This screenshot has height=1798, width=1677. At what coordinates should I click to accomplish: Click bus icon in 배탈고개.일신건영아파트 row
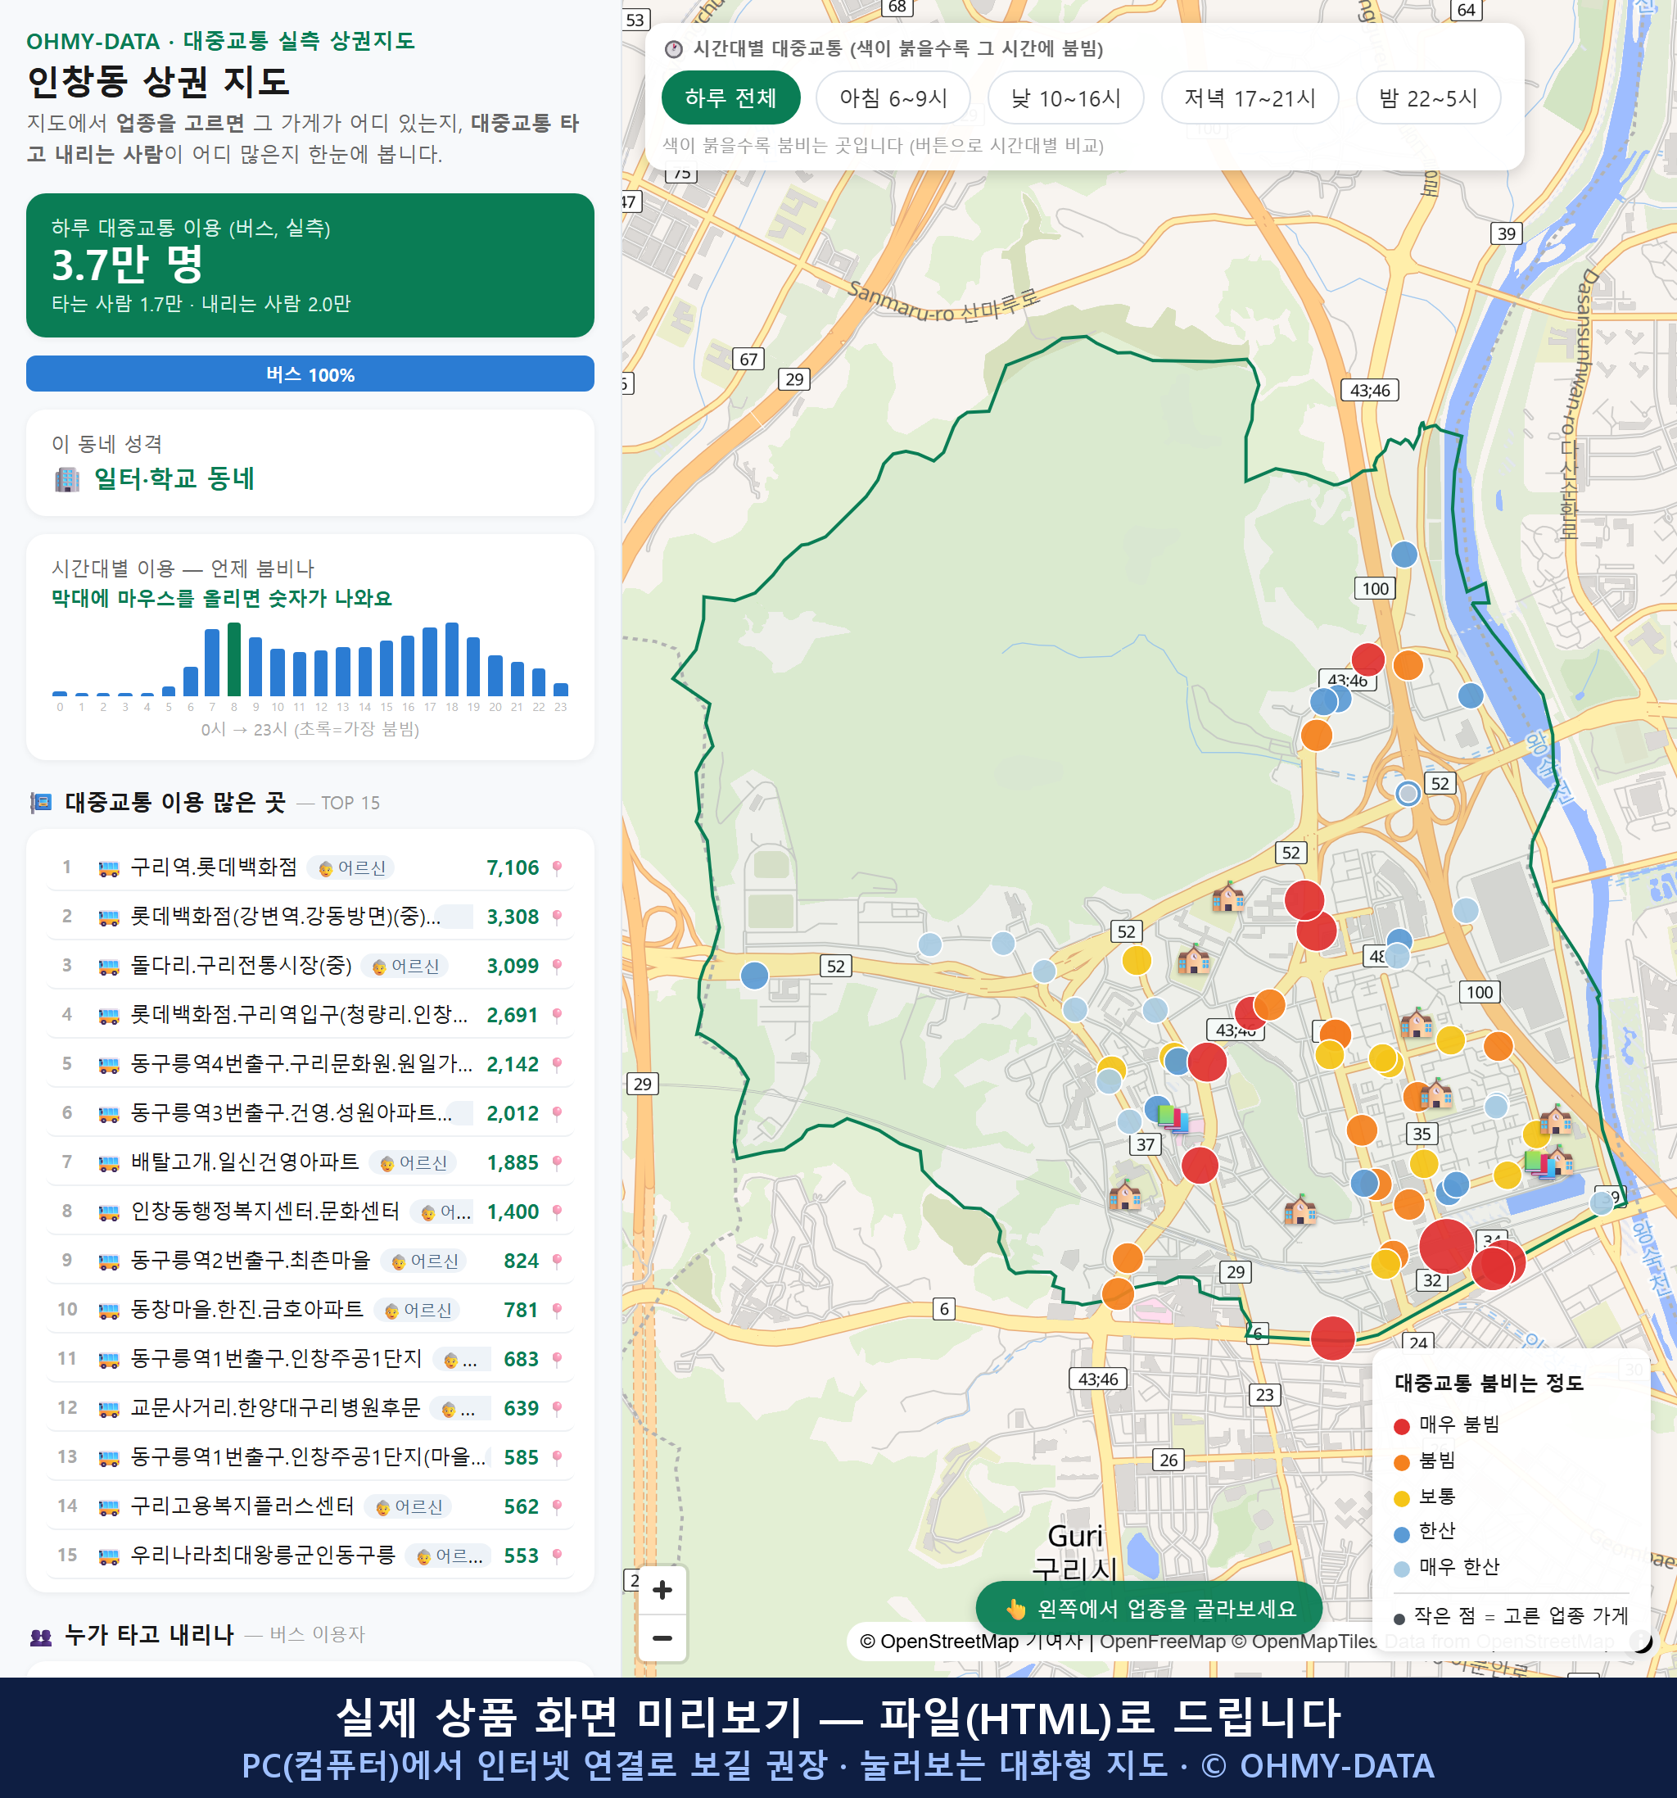[x=108, y=1163]
